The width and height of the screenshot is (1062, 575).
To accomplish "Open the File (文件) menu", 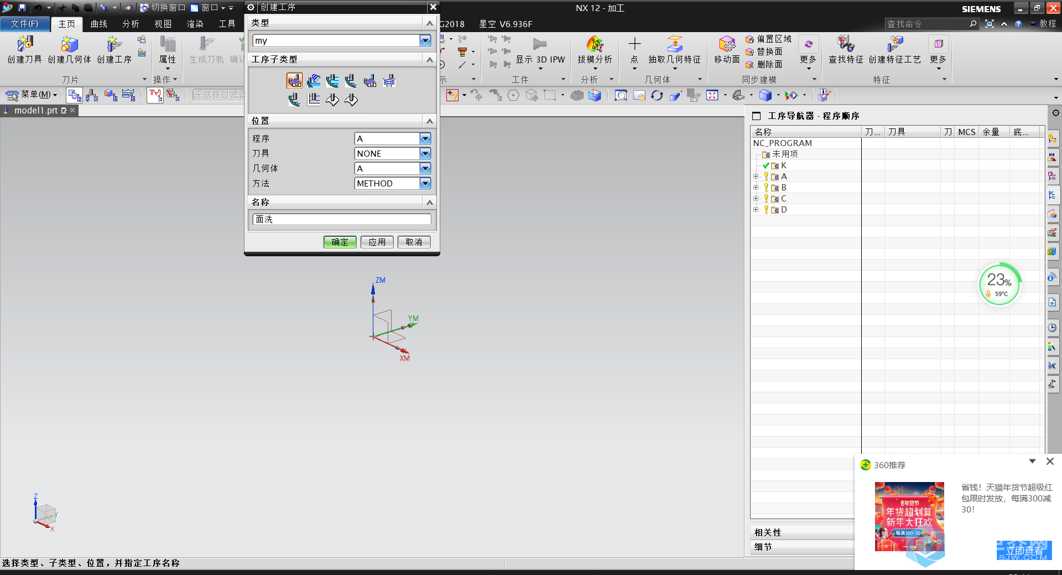I will tap(24, 24).
